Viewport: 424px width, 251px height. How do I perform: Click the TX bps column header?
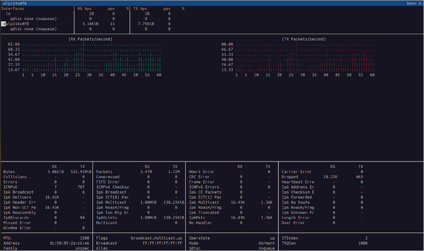(x=140, y=9)
